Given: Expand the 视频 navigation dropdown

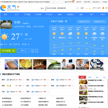Looking at the screenshot, I should (x=60, y=15).
